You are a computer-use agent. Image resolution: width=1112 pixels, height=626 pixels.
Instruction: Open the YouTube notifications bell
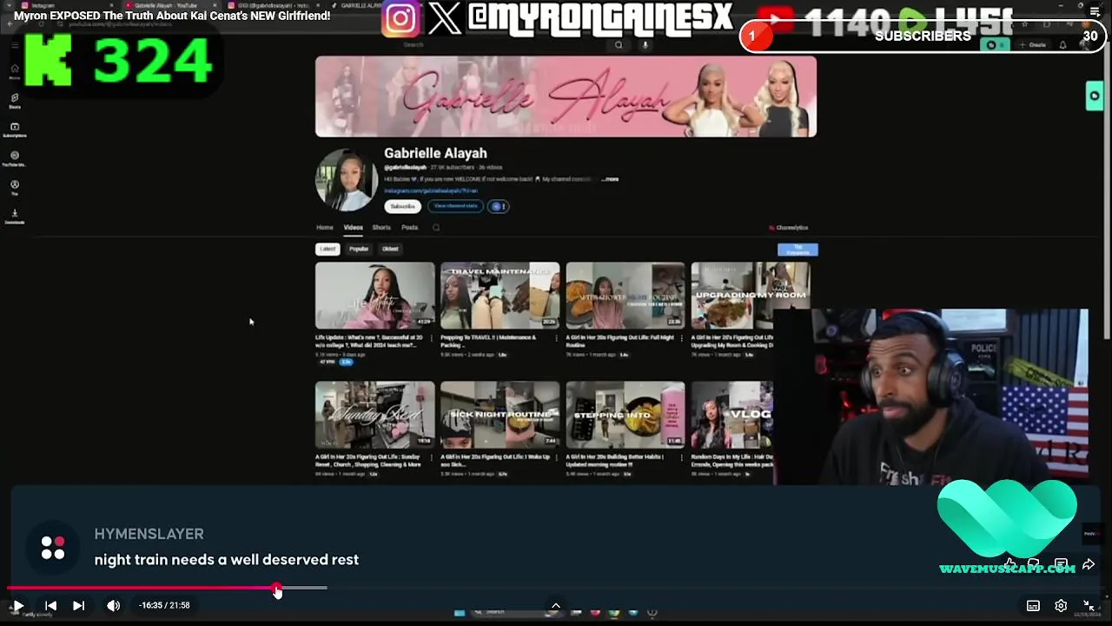1062,45
